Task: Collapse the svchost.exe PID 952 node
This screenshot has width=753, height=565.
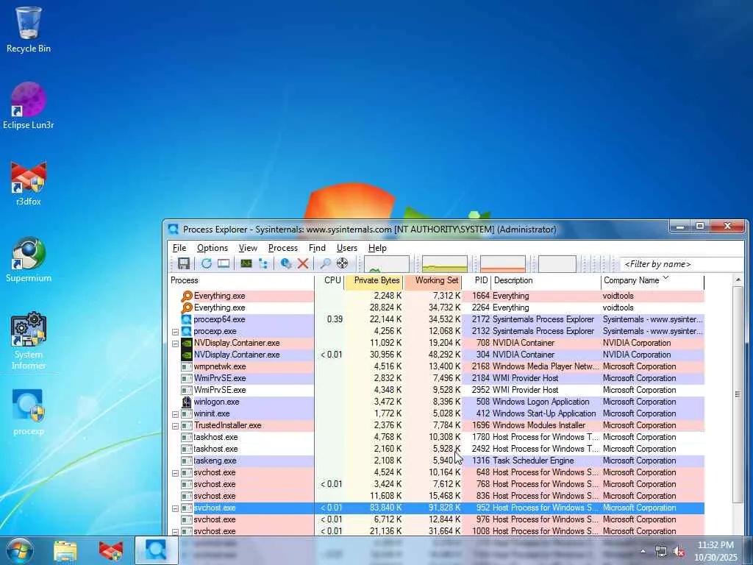Action: pos(175,508)
